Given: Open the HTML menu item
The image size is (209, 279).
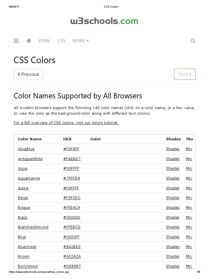Looking at the screenshot, I should click(x=44, y=41).
